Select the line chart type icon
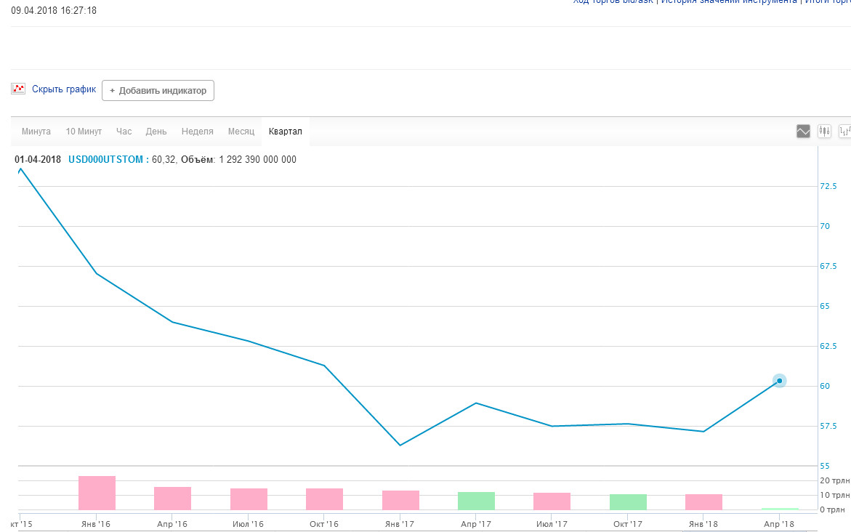Screen dimensions: 851x532 pos(803,132)
